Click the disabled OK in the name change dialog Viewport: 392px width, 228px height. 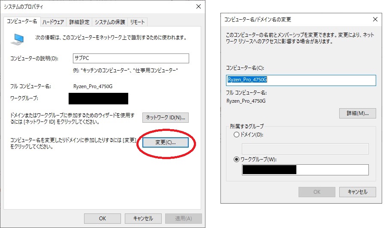tap(317, 192)
